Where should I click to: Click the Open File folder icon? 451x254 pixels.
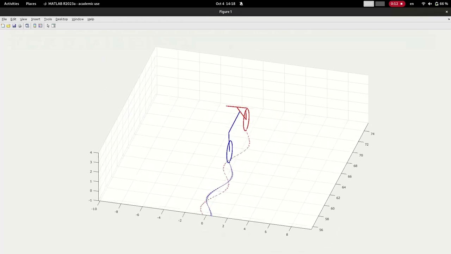[x=8, y=26]
